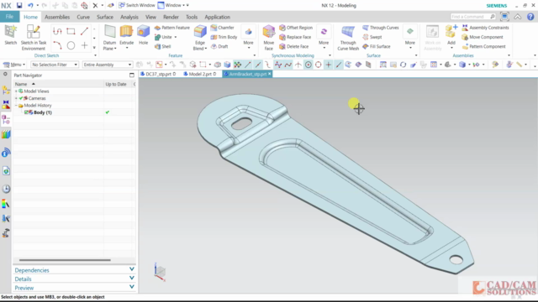The height and width of the screenshot is (302, 538).
Task: Click the Trim Body command
Action: [x=224, y=37]
